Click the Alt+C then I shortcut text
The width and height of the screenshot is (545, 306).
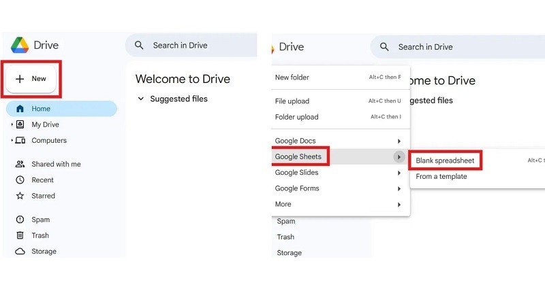coord(386,117)
